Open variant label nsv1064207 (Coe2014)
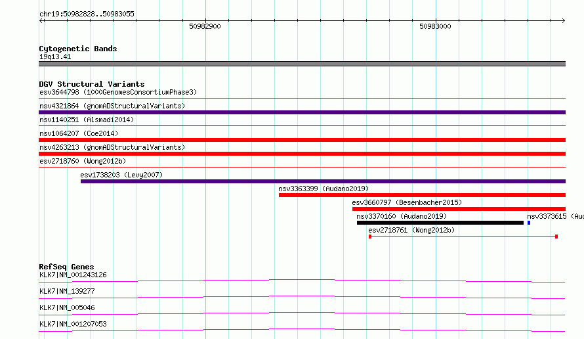The width and height of the screenshot is (584, 339). 79,133
